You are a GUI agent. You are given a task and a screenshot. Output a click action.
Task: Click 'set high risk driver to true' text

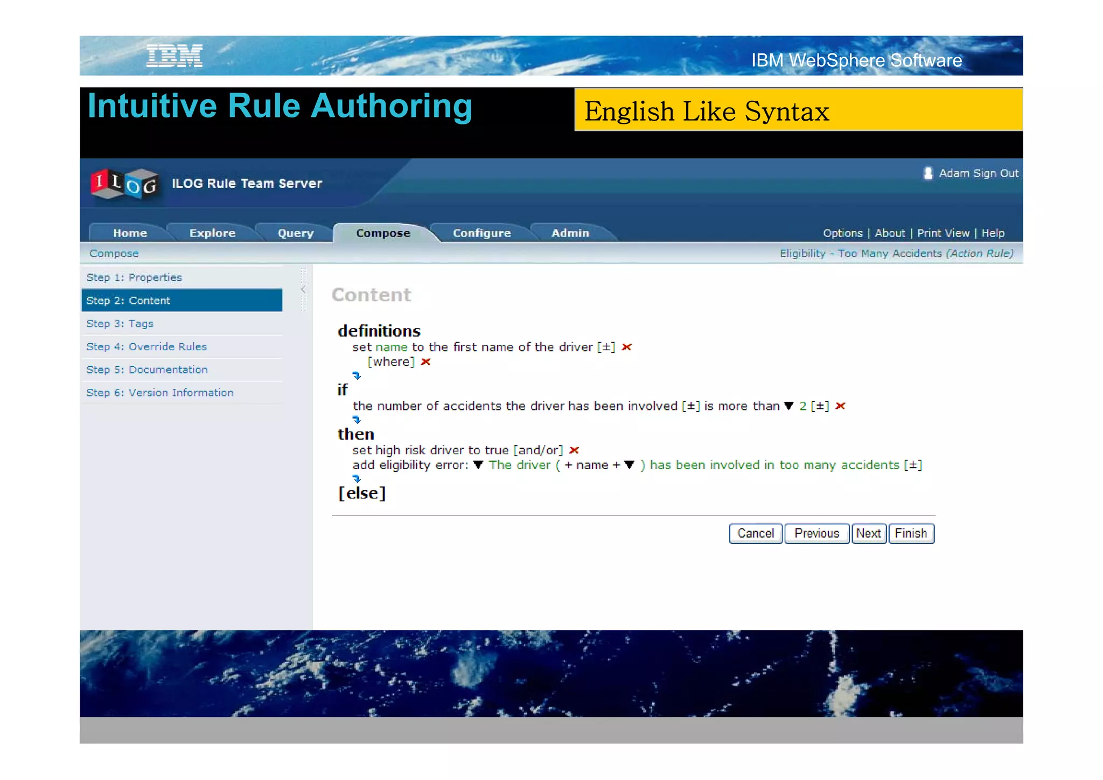[431, 450]
